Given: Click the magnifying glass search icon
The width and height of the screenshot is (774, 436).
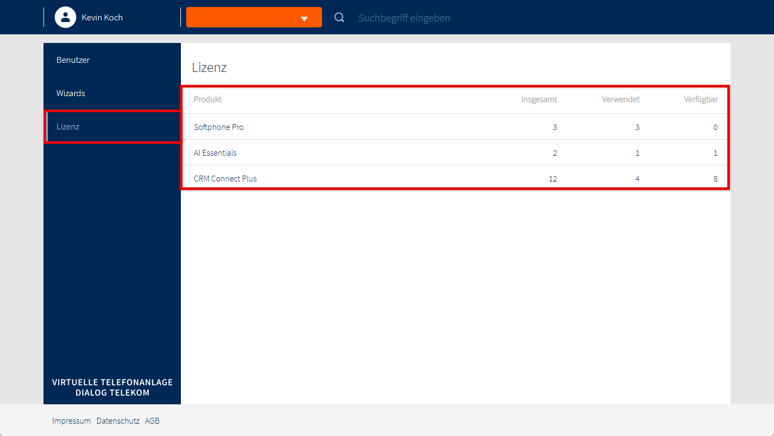Looking at the screenshot, I should (339, 18).
